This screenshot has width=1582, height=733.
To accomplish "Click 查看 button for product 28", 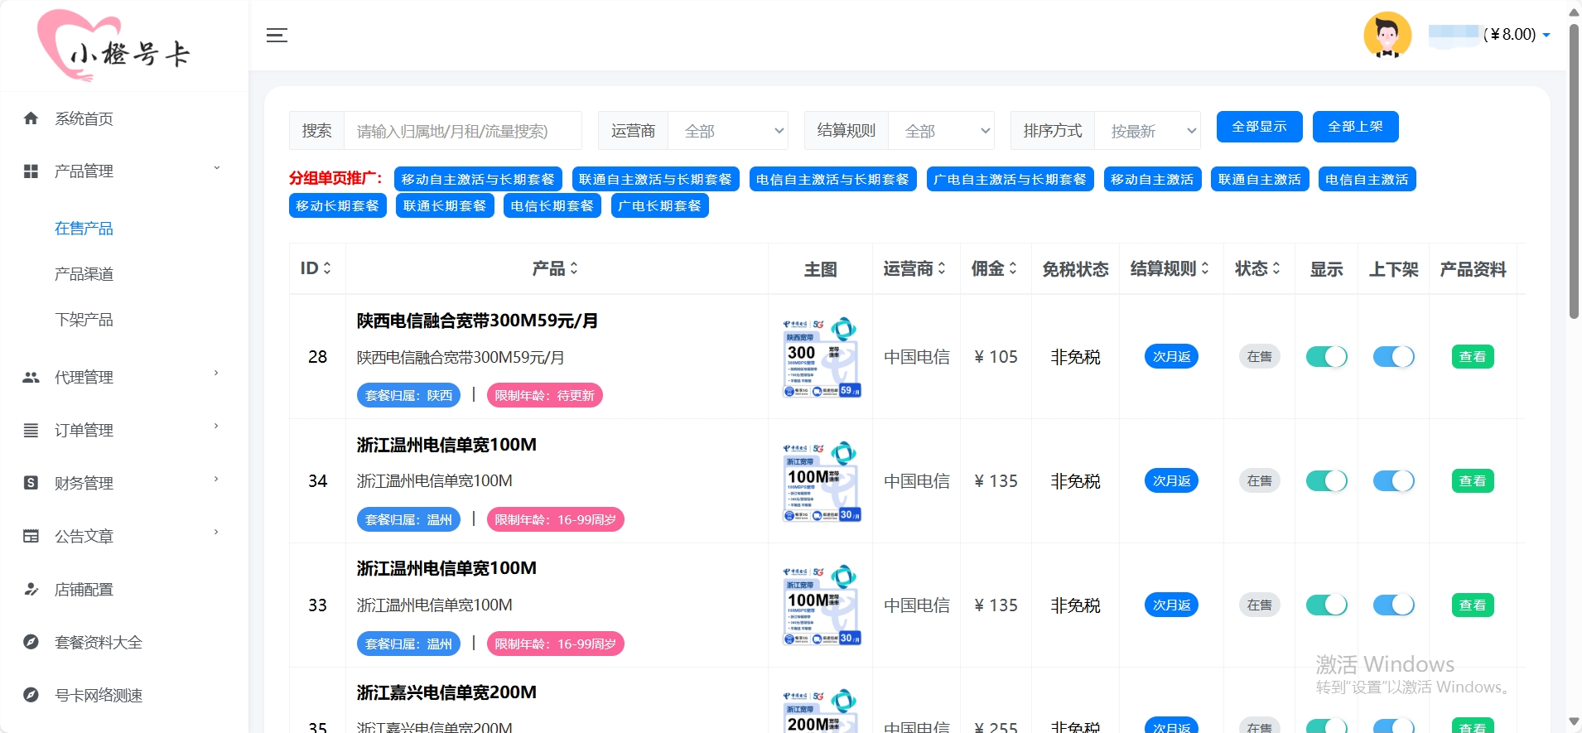I will [x=1473, y=357].
